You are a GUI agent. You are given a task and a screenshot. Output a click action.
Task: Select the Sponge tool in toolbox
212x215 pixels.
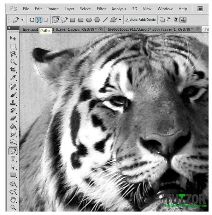13,142
